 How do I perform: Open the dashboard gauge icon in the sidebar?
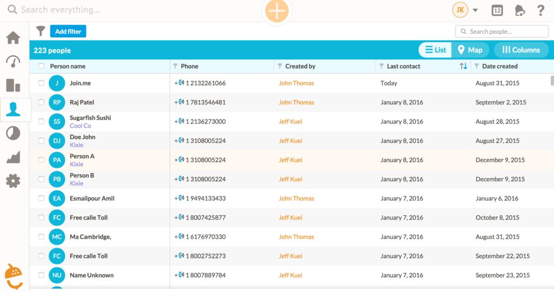click(x=13, y=61)
